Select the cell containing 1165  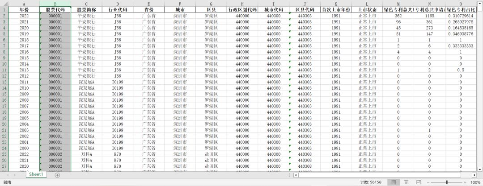(429, 16)
